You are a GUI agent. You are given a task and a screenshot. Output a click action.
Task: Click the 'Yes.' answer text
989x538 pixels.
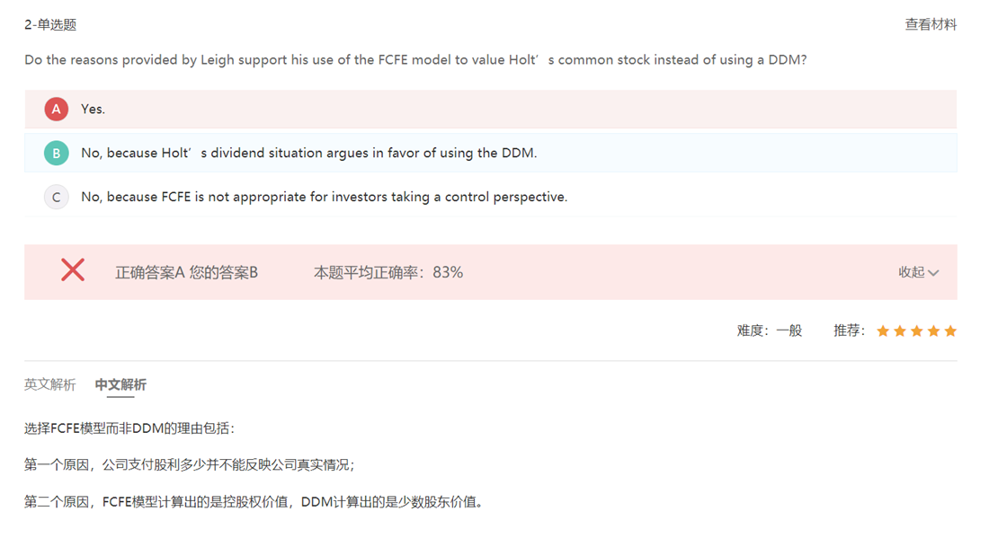[x=94, y=109]
